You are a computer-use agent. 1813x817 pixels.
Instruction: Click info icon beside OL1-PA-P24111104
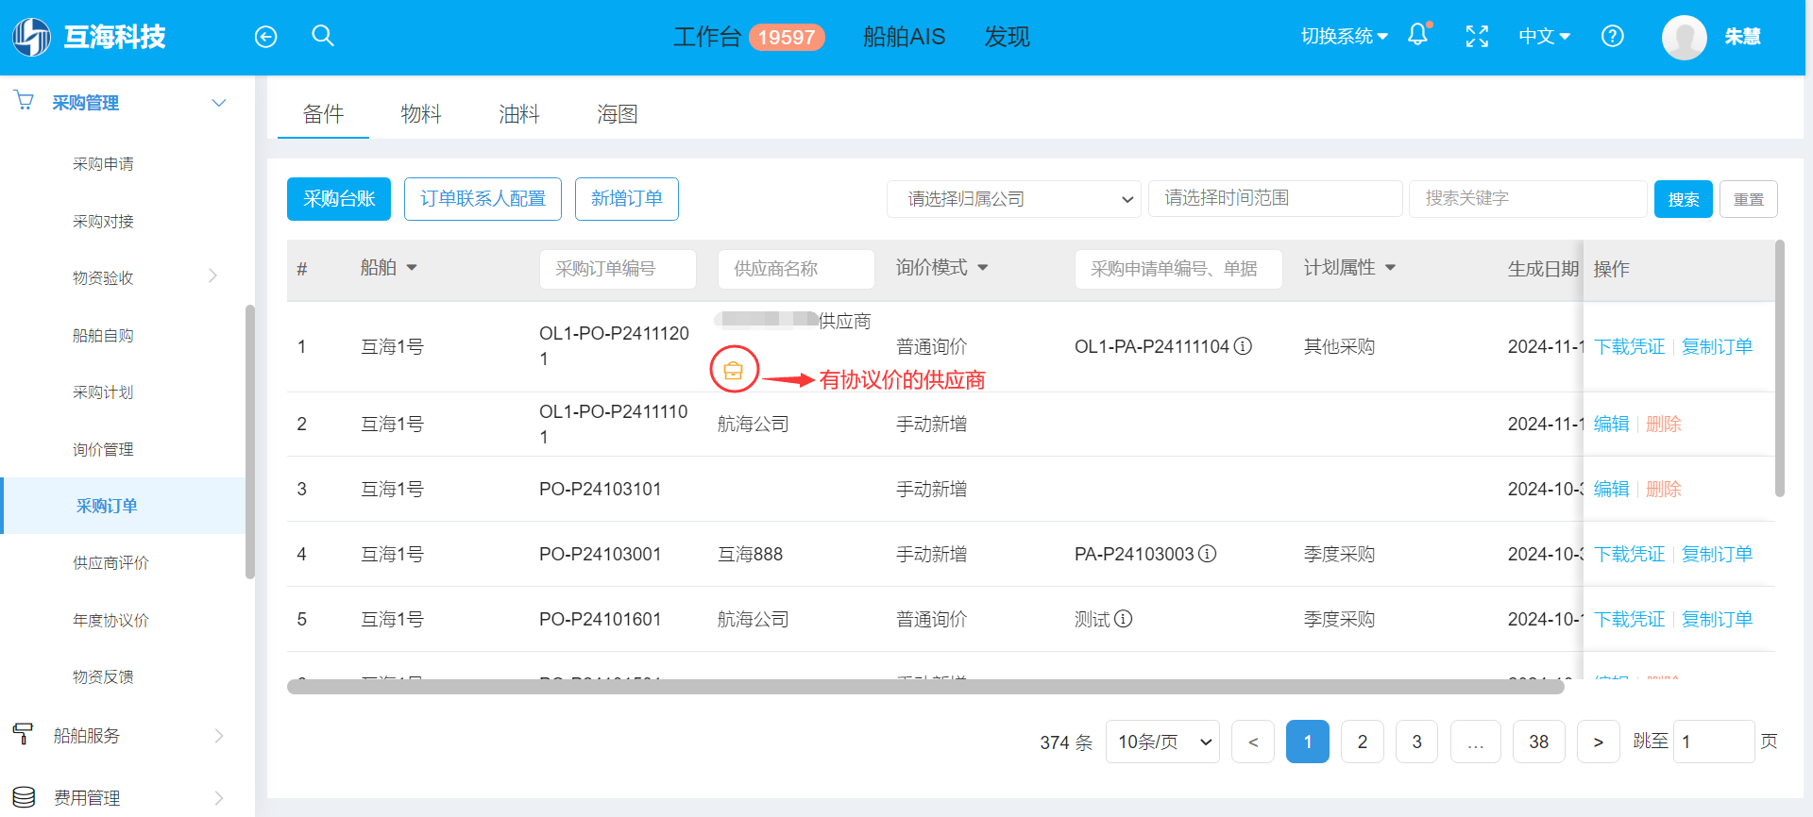coord(1244,346)
